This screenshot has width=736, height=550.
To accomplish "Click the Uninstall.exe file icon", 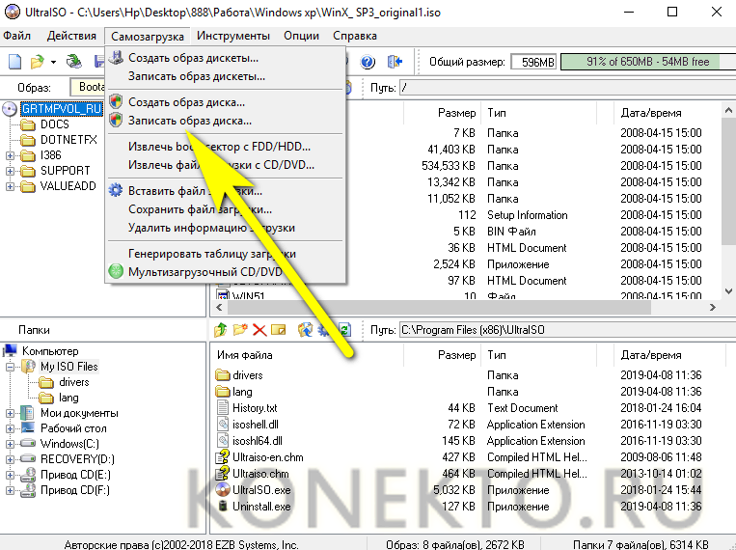I will click(224, 507).
